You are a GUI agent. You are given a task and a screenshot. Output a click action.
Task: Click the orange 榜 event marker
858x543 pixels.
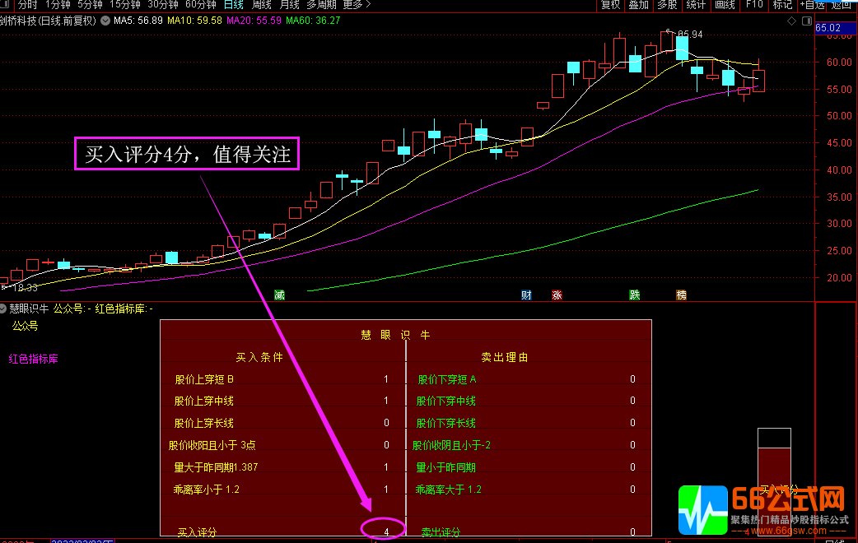point(681,295)
